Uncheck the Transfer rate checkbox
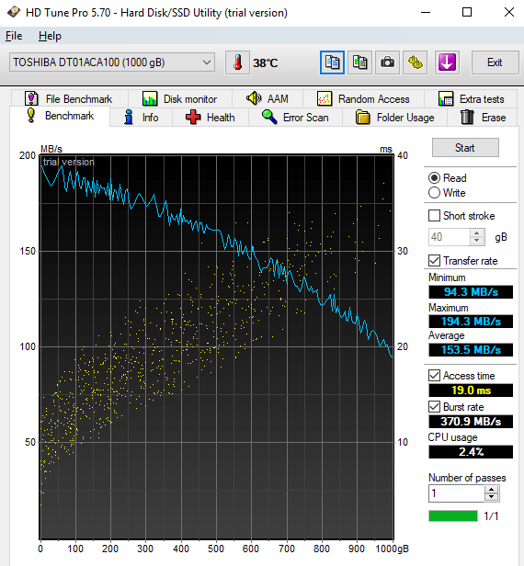This screenshot has height=566, width=524. [x=434, y=261]
